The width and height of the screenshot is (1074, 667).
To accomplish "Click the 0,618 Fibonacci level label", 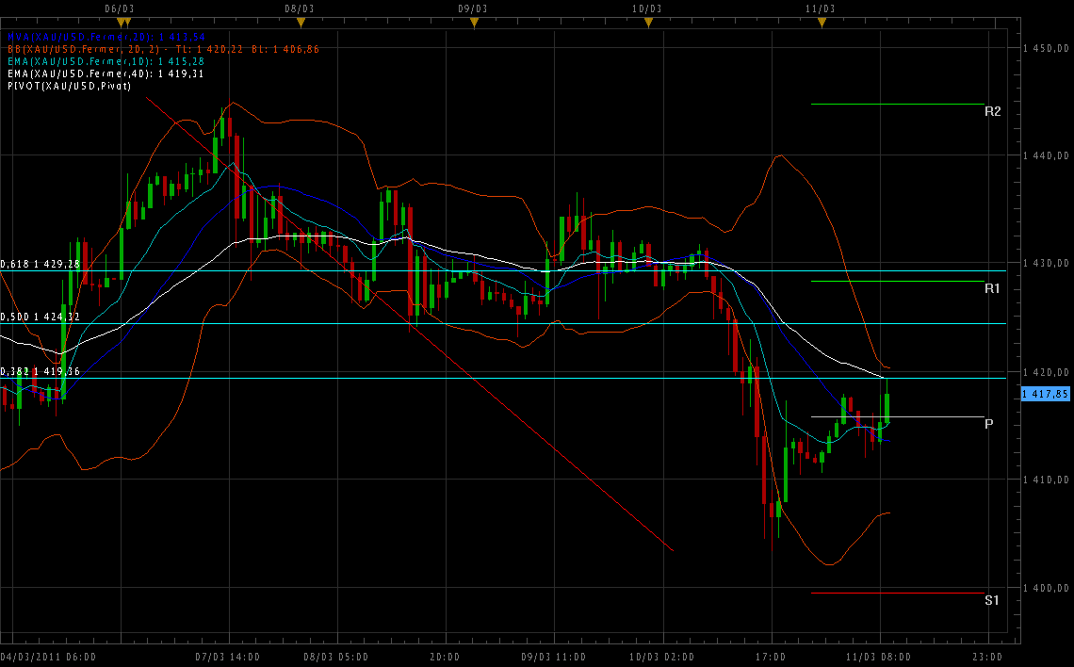I will (41, 265).
